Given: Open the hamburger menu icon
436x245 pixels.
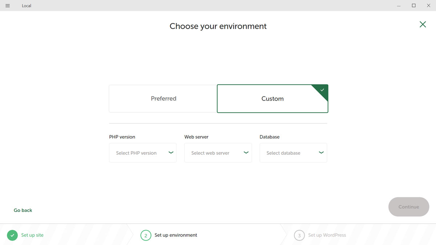Looking at the screenshot, I should 8,6.
